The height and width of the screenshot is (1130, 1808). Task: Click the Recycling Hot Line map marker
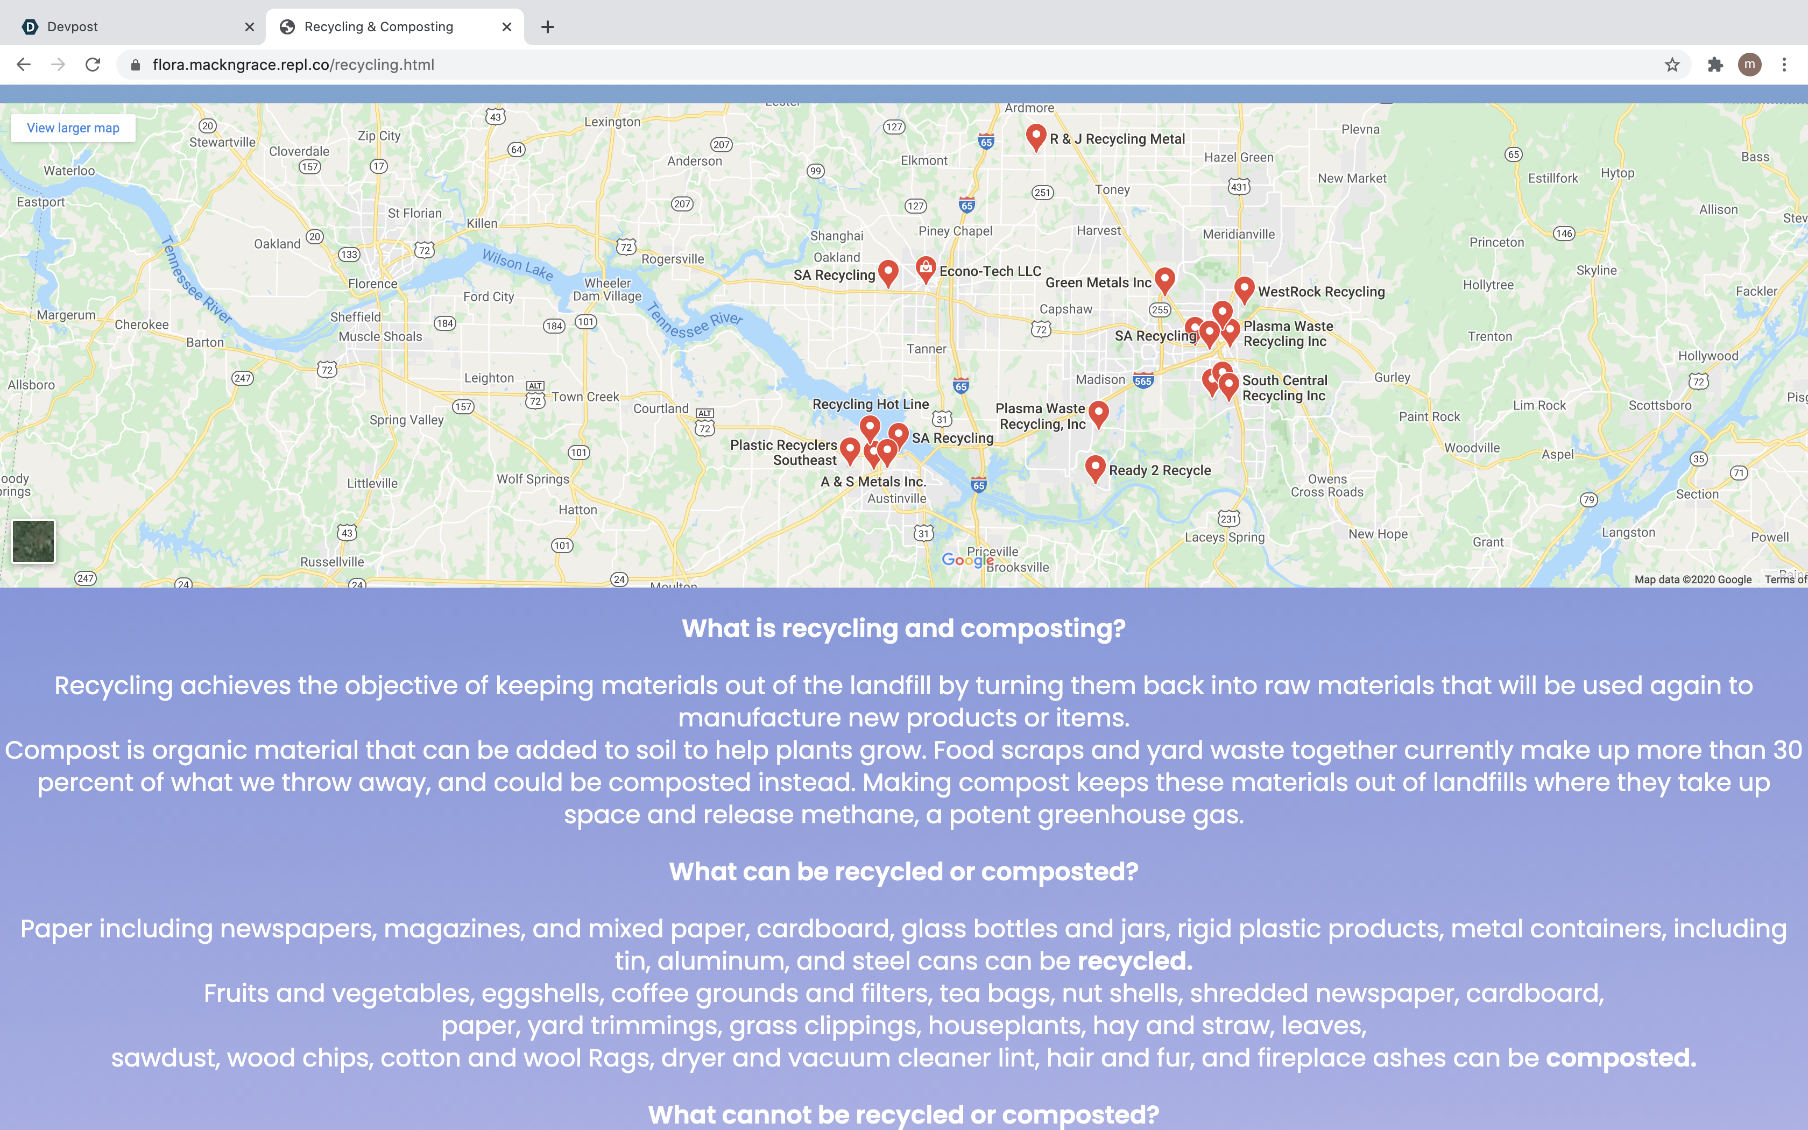pyautogui.click(x=870, y=427)
